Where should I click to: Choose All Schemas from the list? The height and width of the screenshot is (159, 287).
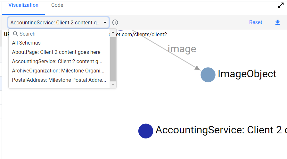pos(26,43)
